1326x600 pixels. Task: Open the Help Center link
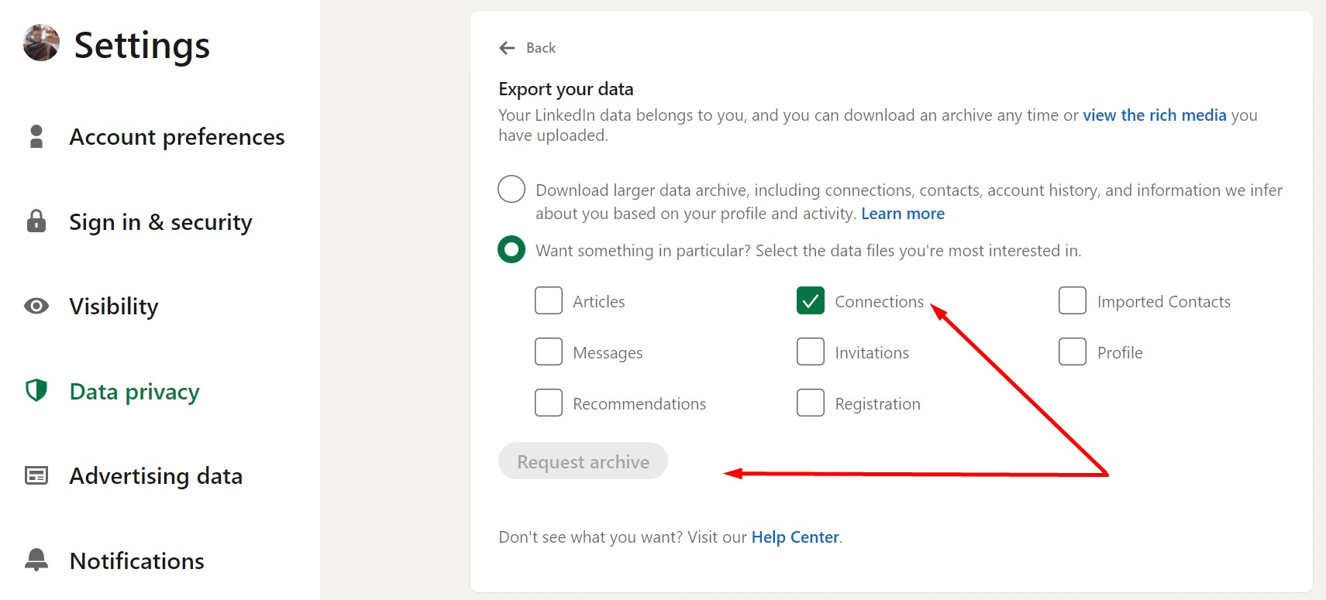click(795, 537)
